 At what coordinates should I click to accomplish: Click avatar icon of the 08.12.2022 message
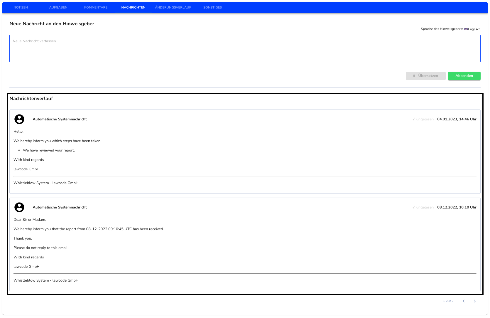(x=19, y=207)
